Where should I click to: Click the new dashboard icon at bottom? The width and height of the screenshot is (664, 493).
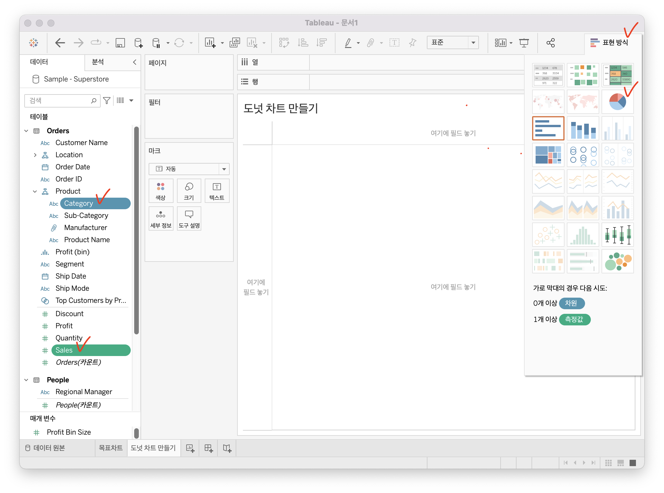(x=209, y=448)
